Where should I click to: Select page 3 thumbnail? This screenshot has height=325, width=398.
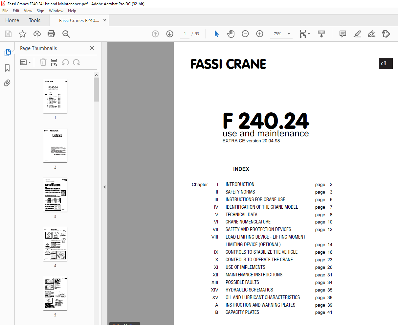tap(55, 195)
